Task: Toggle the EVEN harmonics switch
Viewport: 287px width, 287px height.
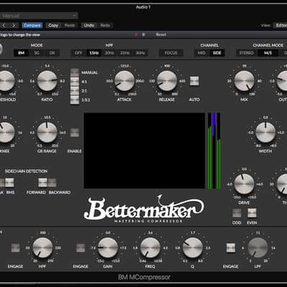Action: (252, 213)
